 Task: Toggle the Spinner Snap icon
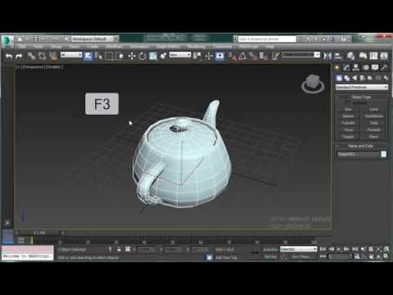[264, 56]
